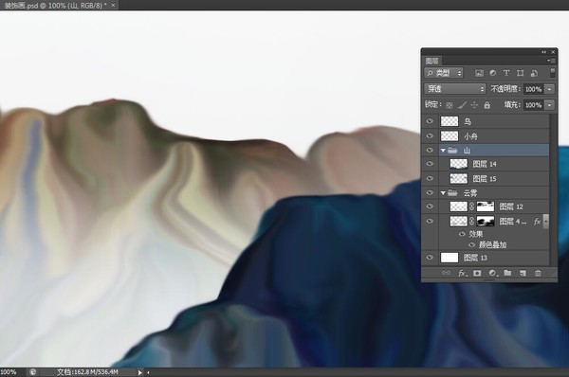Toggle visibility of 图层 13
The width and height of the screenshot is (569, 377).
430,258
